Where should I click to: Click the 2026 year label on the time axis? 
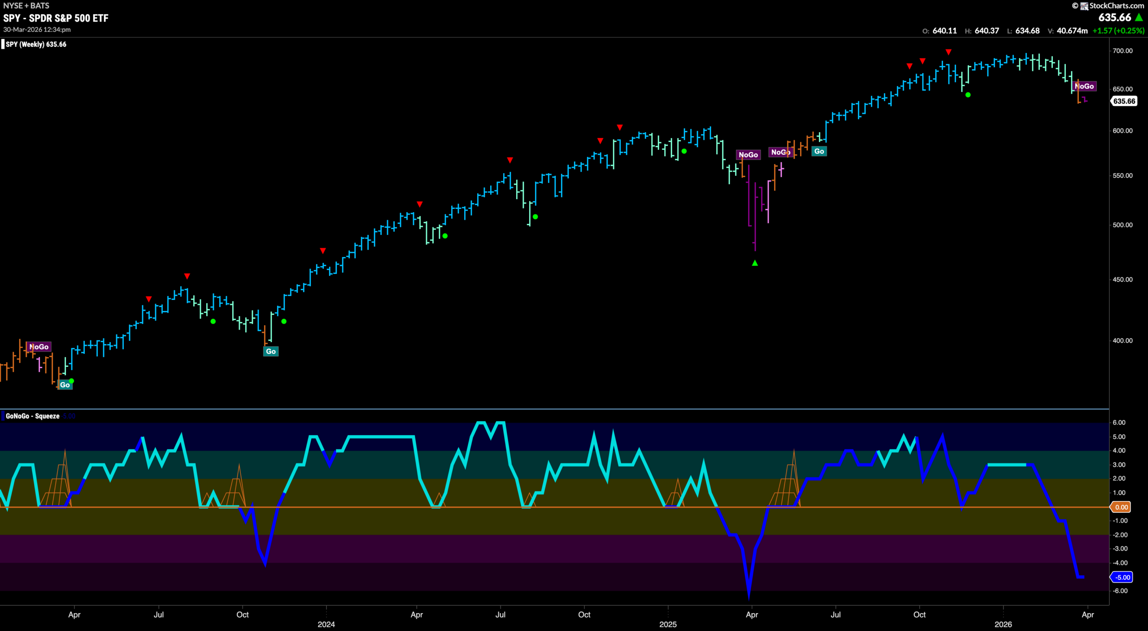pos(1003,624)
